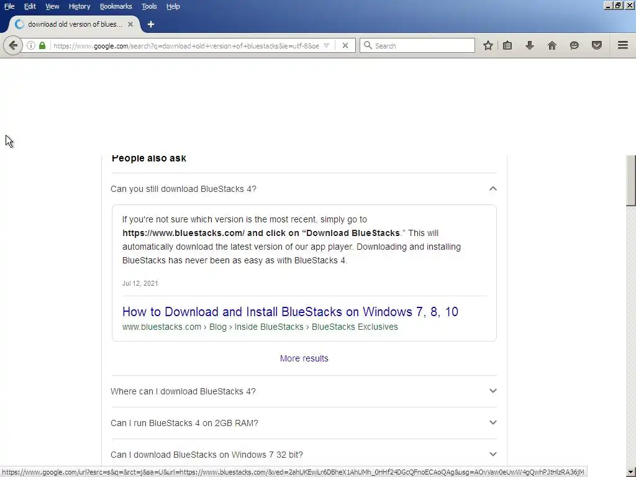Open the Help menu
Image resolution: width=636 pixels, height=477 pixels.
pyautogui.click(x=173, y=6)
